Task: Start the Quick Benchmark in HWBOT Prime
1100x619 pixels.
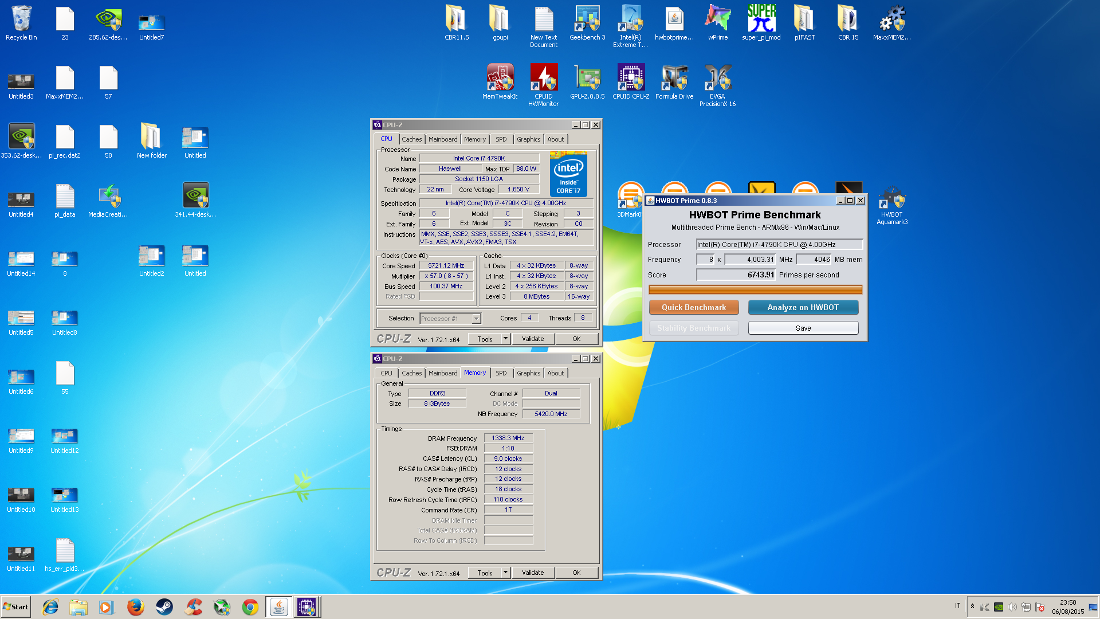Action: [x=694, y=307]
